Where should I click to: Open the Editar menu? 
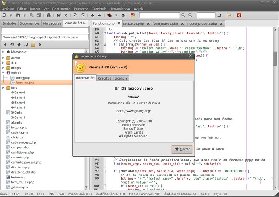(x=22, y=9)
